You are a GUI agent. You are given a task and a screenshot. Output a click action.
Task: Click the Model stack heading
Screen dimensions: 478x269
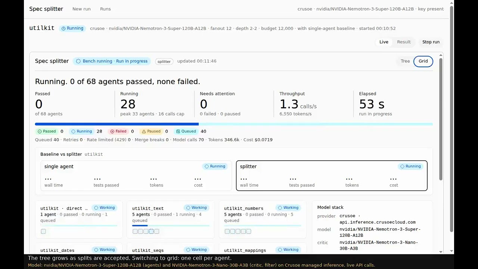click(x=330, y=207)
